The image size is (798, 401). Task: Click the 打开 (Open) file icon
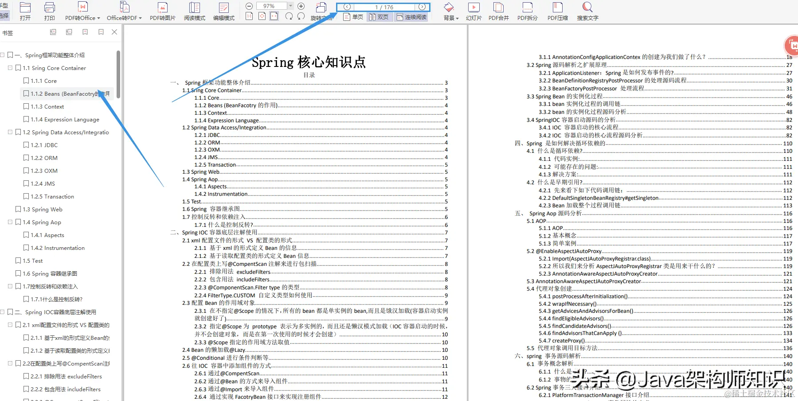coord(25,8)
